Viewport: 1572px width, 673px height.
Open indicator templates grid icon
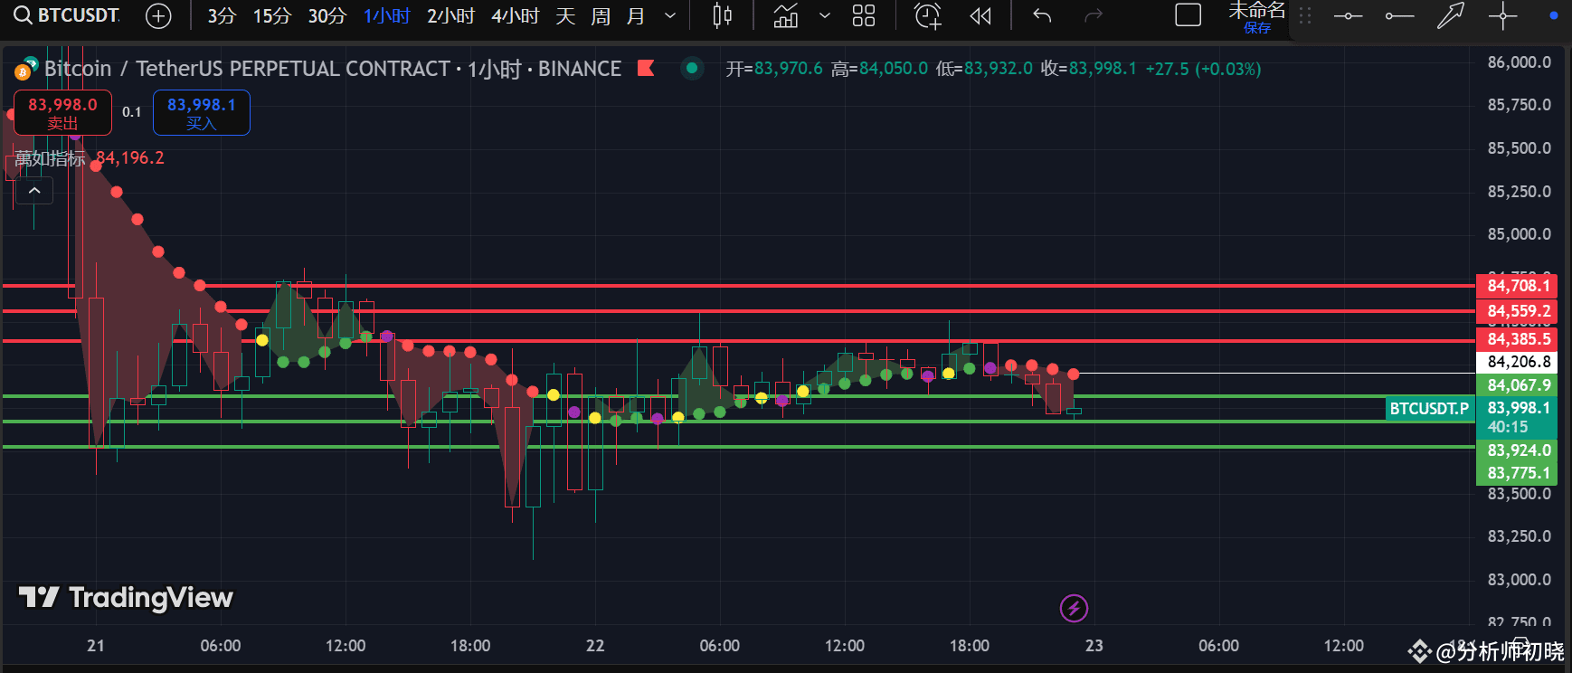(864, 15)
